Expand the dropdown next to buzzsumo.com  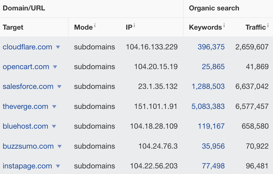(x=59, y=146)
